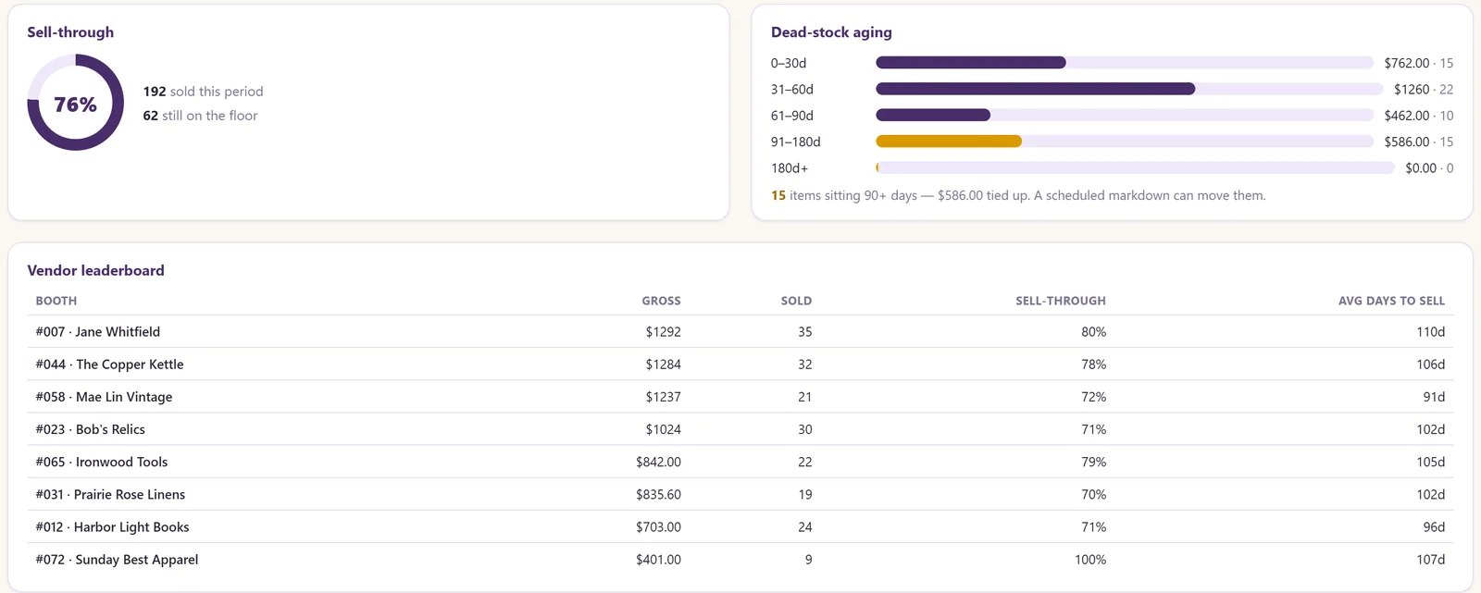This screenshot has width=1481, height=593.
Task: Open the #044 · The Copper Kettle row
Action: 740,364
